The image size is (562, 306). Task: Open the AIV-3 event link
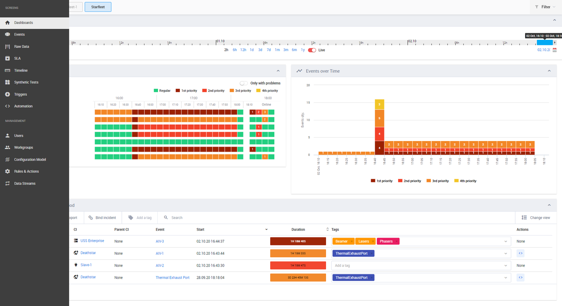click(x=160, y=241)
